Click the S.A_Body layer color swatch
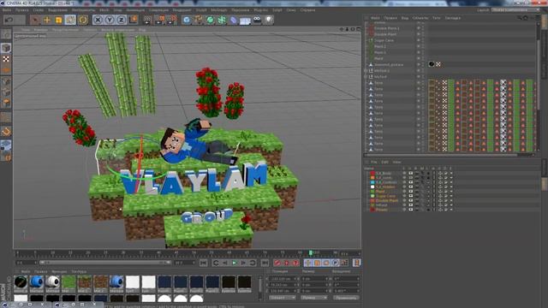Viewport: 548px width, 308px height. point(372,173)
